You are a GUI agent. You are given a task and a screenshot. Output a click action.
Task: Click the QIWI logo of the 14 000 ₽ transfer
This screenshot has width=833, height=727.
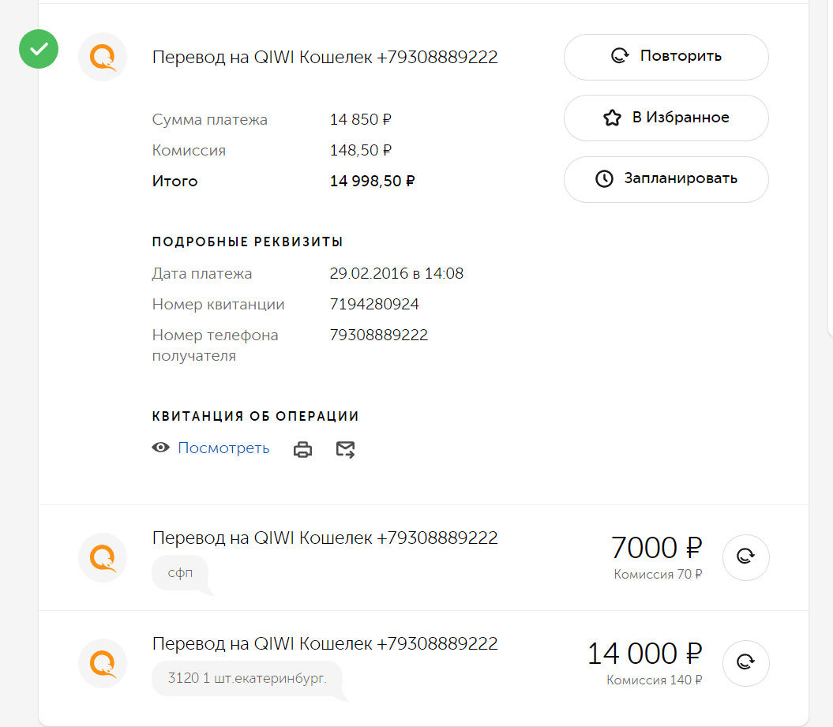click(x=103, y=663)
